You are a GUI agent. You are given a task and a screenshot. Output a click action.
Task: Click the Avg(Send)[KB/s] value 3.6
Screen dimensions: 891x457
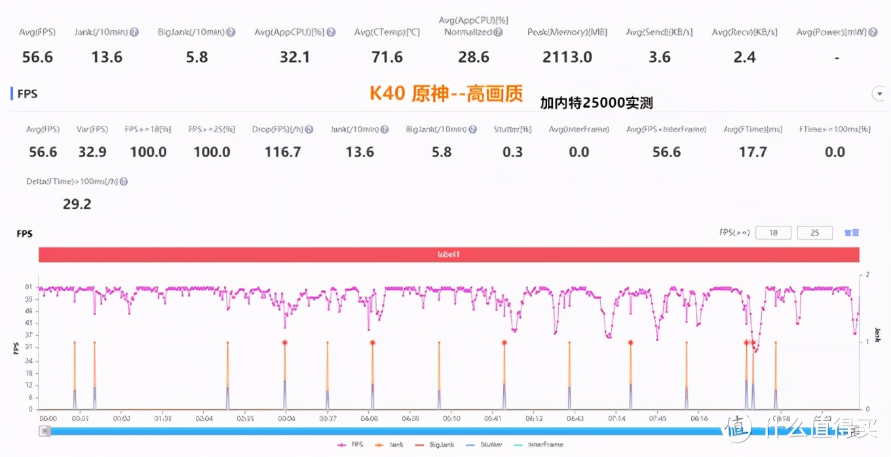click(659, 57)
